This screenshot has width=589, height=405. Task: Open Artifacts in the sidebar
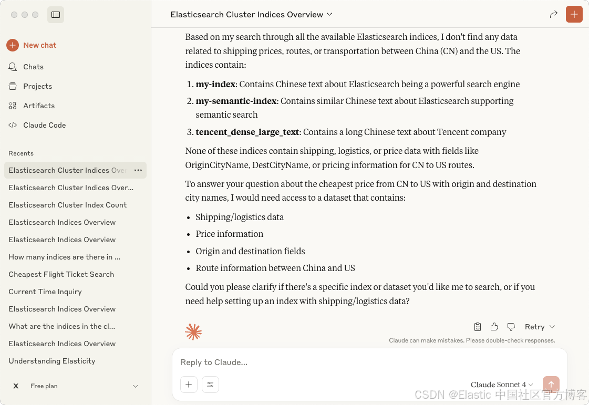39,106
